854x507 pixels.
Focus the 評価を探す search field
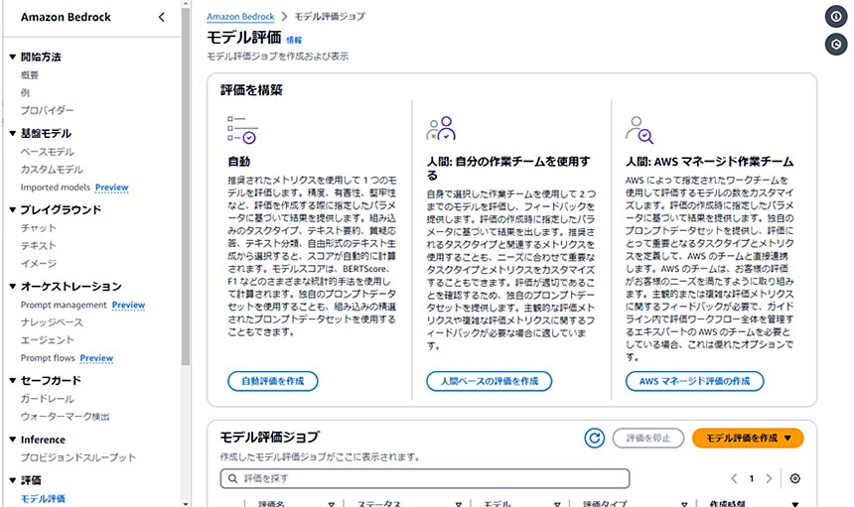coord(425,478)
